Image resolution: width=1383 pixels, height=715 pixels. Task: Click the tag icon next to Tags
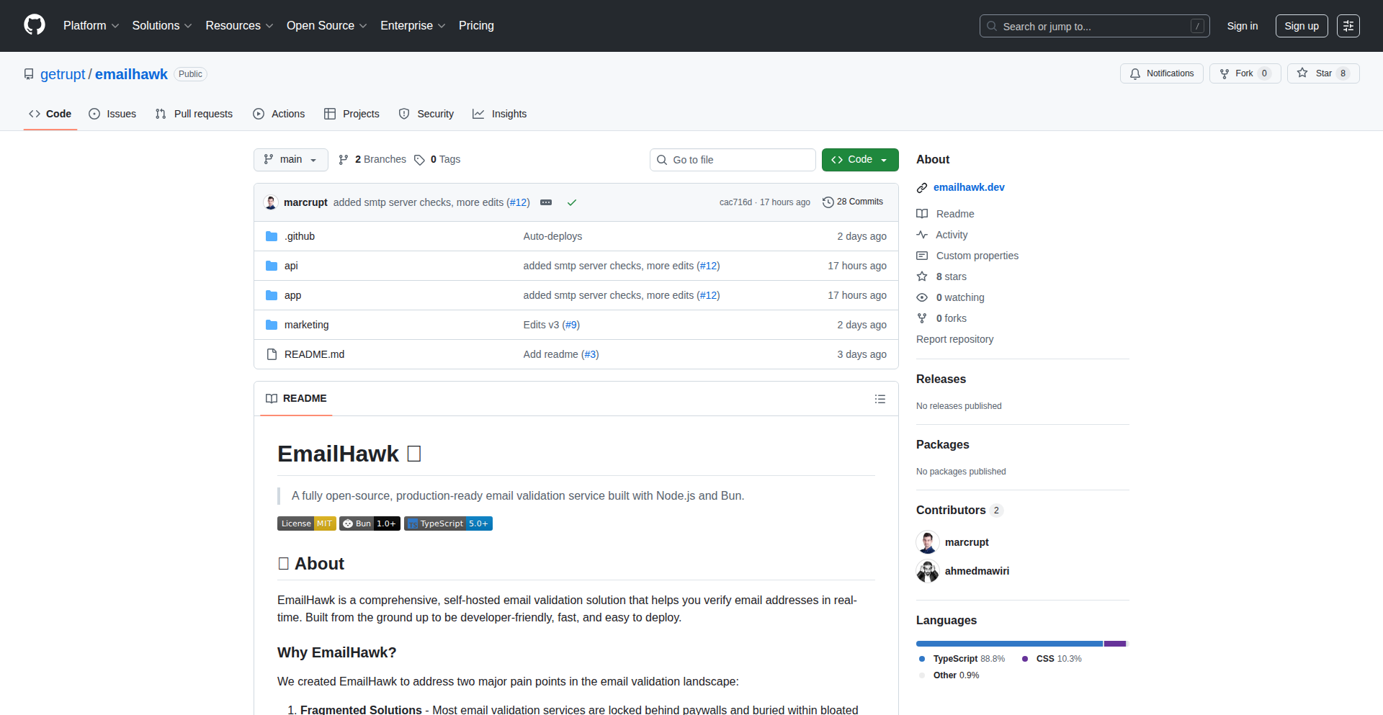(x=419, y=160)
